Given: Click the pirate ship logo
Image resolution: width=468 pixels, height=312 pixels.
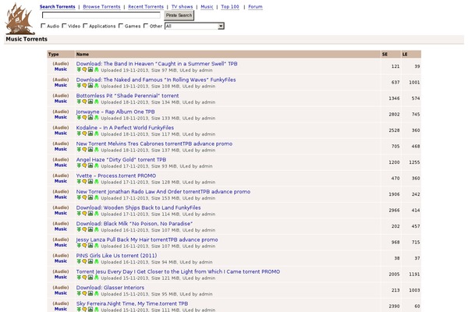Looking at the screenshot, I should tap(19, 19).
